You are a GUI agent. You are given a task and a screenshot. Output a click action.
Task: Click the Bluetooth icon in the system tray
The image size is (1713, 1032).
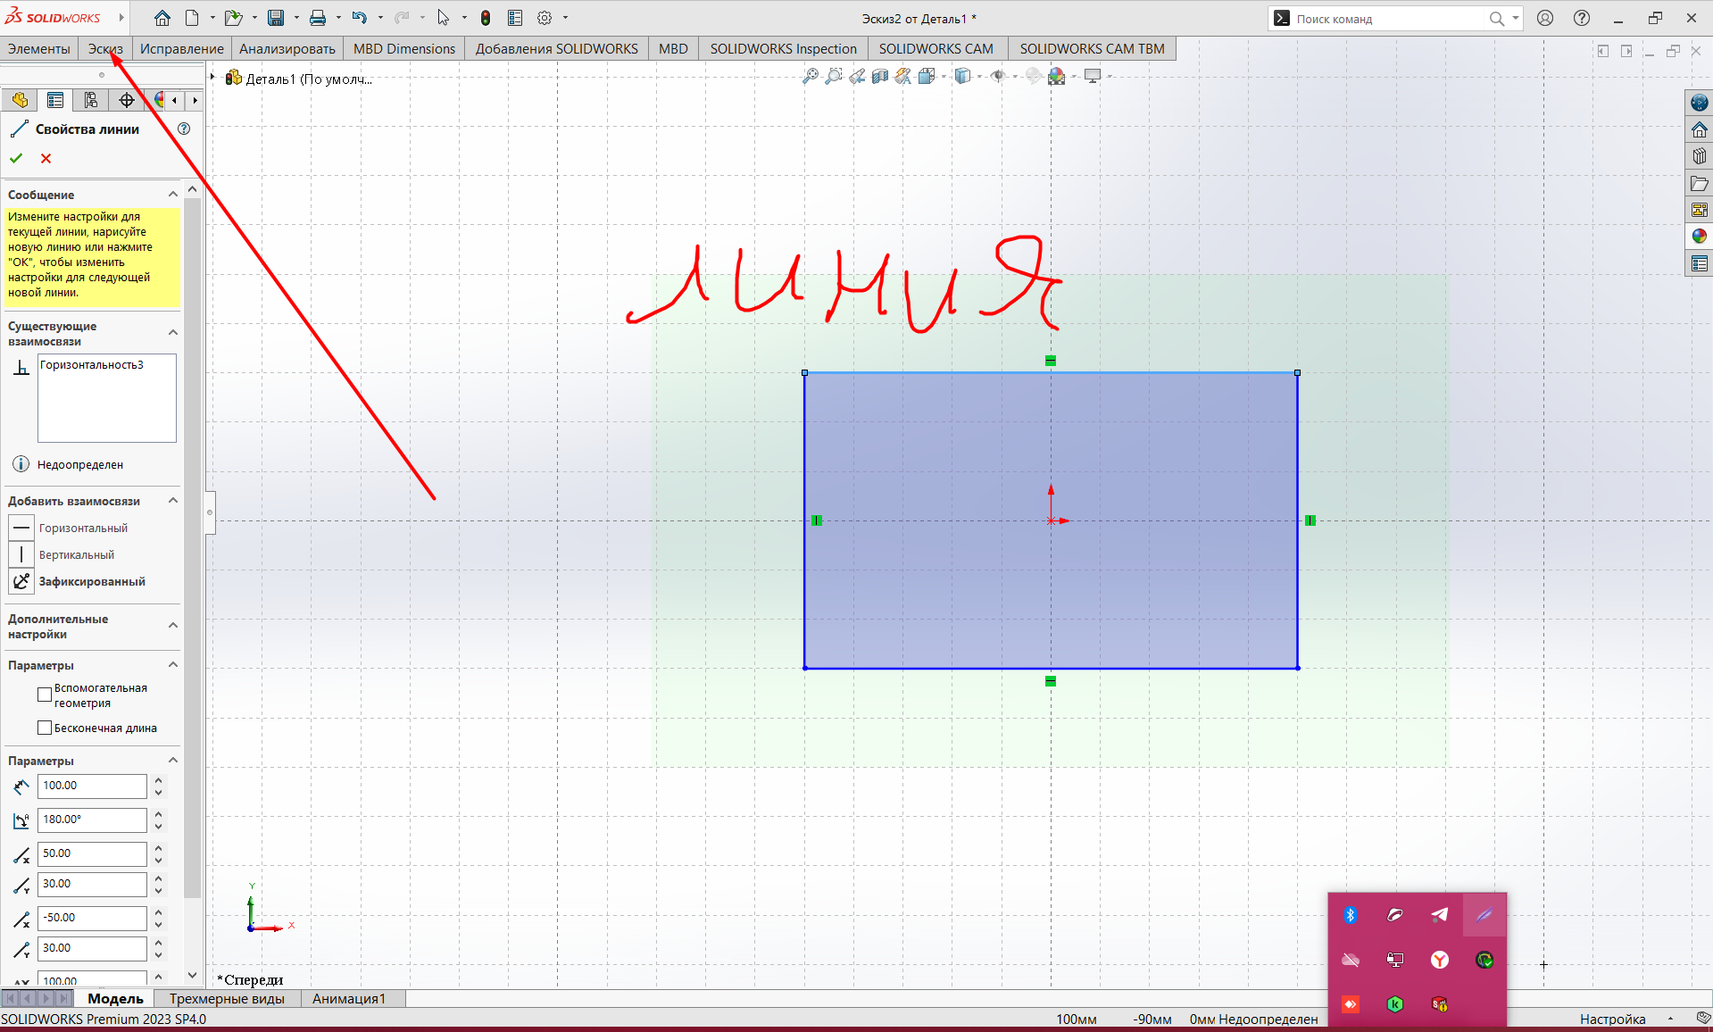1351,915
